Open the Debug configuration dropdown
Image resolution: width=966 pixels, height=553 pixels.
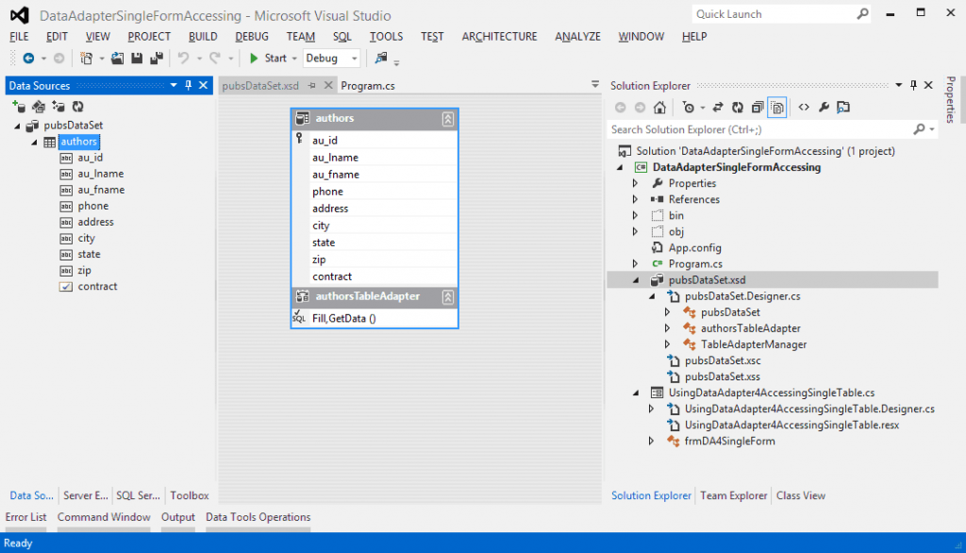pyautogui.click(x=332, y=58)
